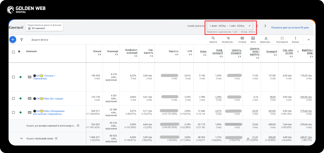Image resolution: width=324 pixels, height=153 pixels.
Task: Collapse the toolbar with the up chevron
Action: click(x=309, y=40)
